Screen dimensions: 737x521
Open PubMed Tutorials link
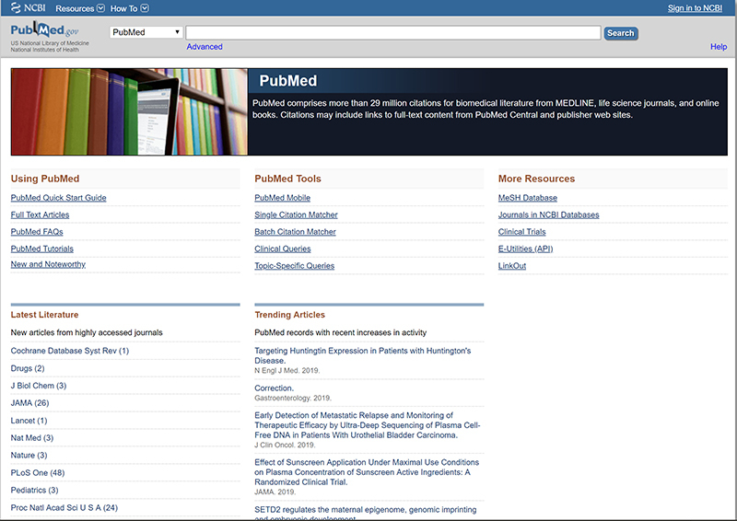coord(41,249)
